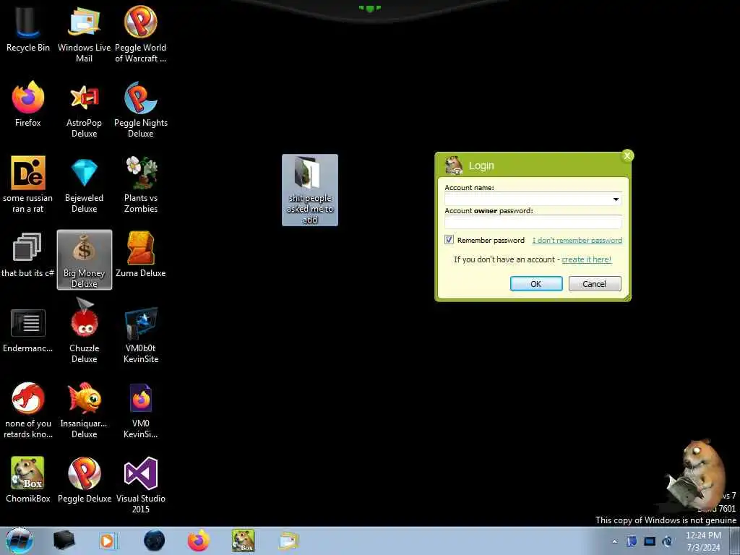Dismiss login with the Cancel button
This screenshot has width=740, height=555.
pyautogui.click(x=595, y=283)
